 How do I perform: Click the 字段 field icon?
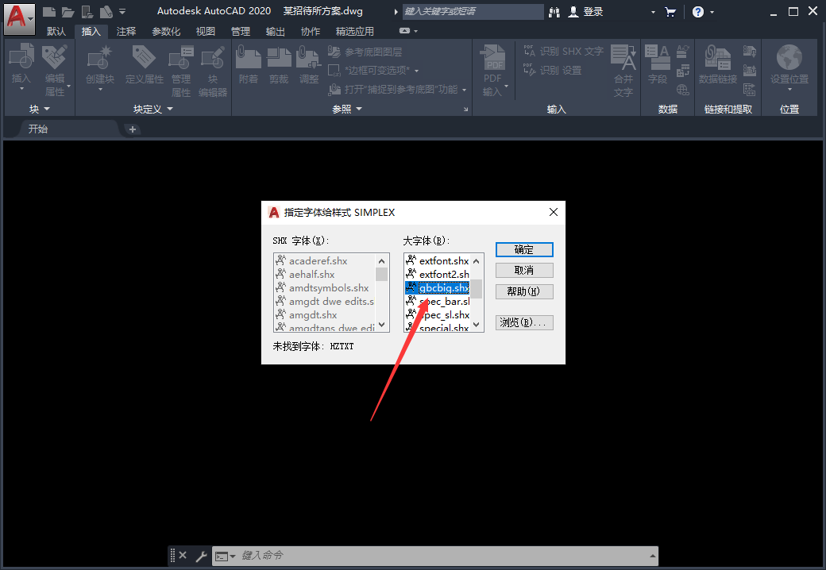click(x=658, y=57)
